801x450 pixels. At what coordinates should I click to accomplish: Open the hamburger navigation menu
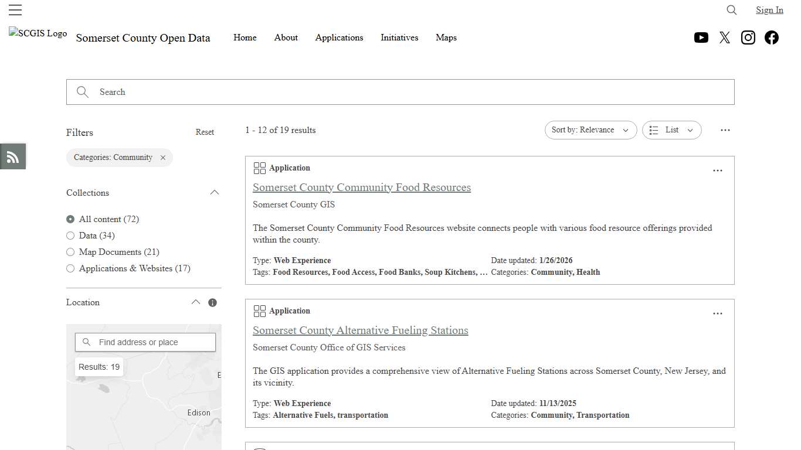(x=15, y=9)
